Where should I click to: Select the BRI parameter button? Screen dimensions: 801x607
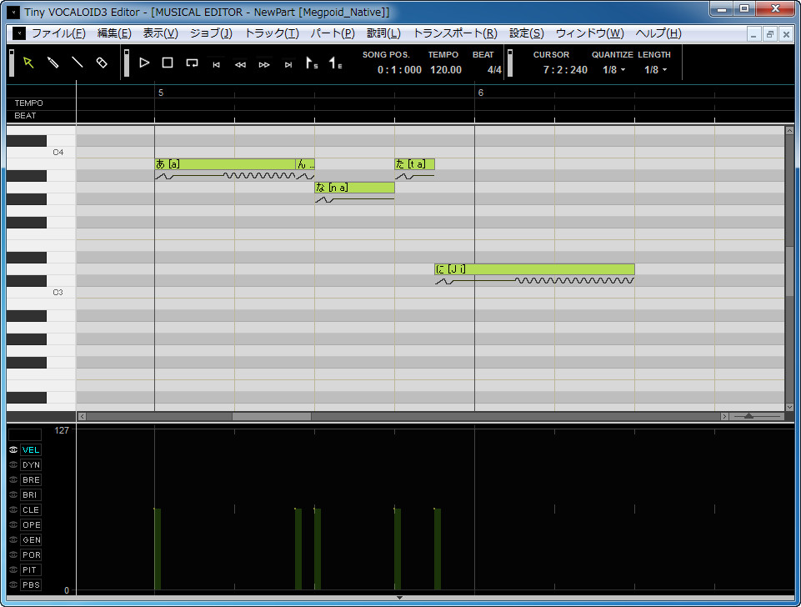coord(31,494)
